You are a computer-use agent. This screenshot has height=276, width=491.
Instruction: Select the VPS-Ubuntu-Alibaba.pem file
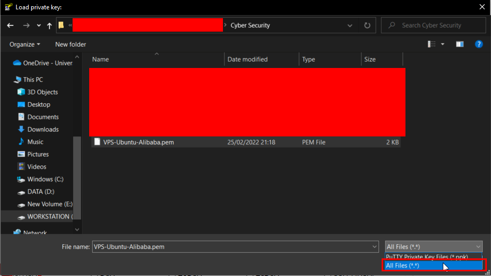(138, 142)
